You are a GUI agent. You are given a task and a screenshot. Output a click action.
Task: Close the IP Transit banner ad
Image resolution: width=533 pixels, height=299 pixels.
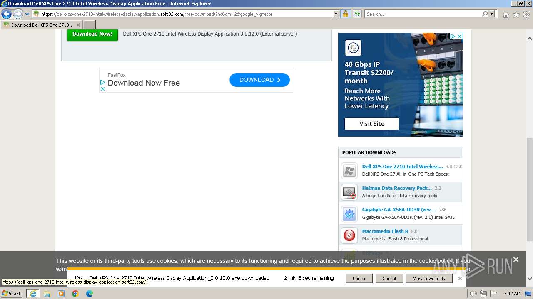click(x=460, y=37)
